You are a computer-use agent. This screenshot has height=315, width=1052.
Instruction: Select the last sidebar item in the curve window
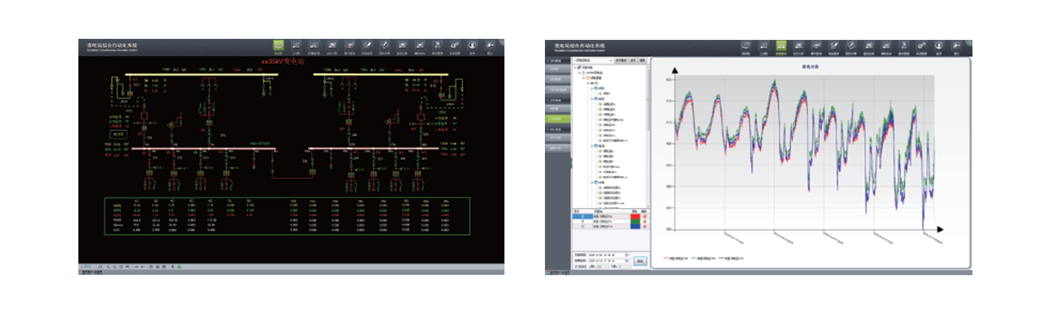[x=558, y=148]
